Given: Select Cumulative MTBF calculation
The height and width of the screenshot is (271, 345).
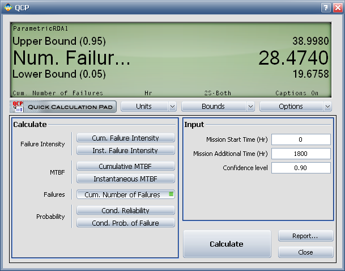Looking at the screenshot, I should pyautogui.click(x=125, y=166).
